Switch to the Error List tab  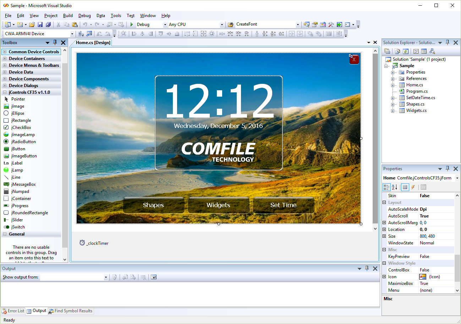(x=13, y=311)
